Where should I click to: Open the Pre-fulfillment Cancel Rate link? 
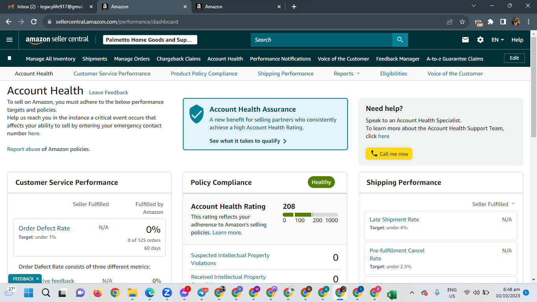(397, 254)
